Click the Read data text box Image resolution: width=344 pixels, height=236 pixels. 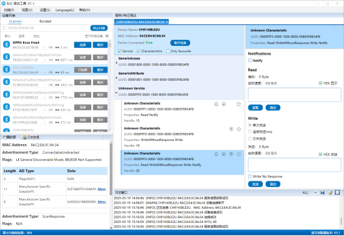(294, 95)
